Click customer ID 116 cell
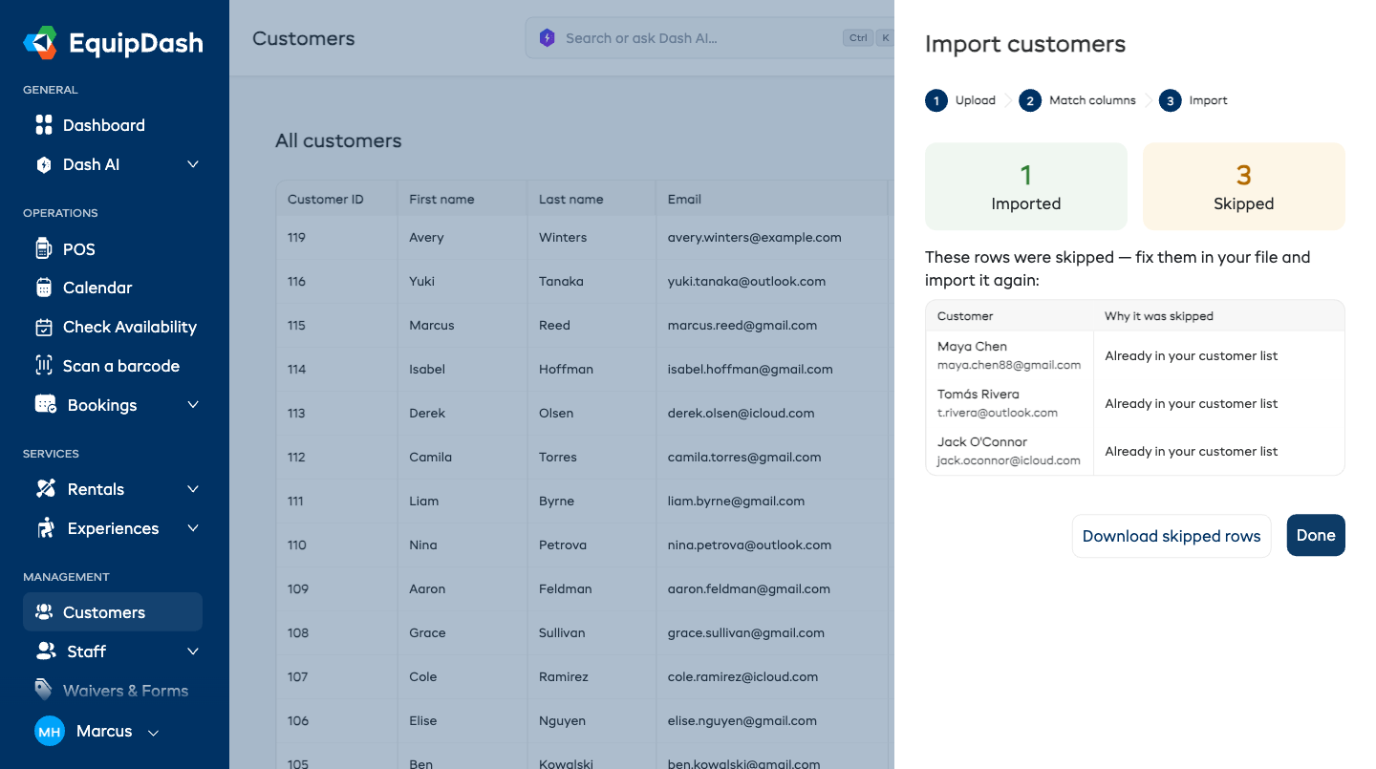 (336, 281)
